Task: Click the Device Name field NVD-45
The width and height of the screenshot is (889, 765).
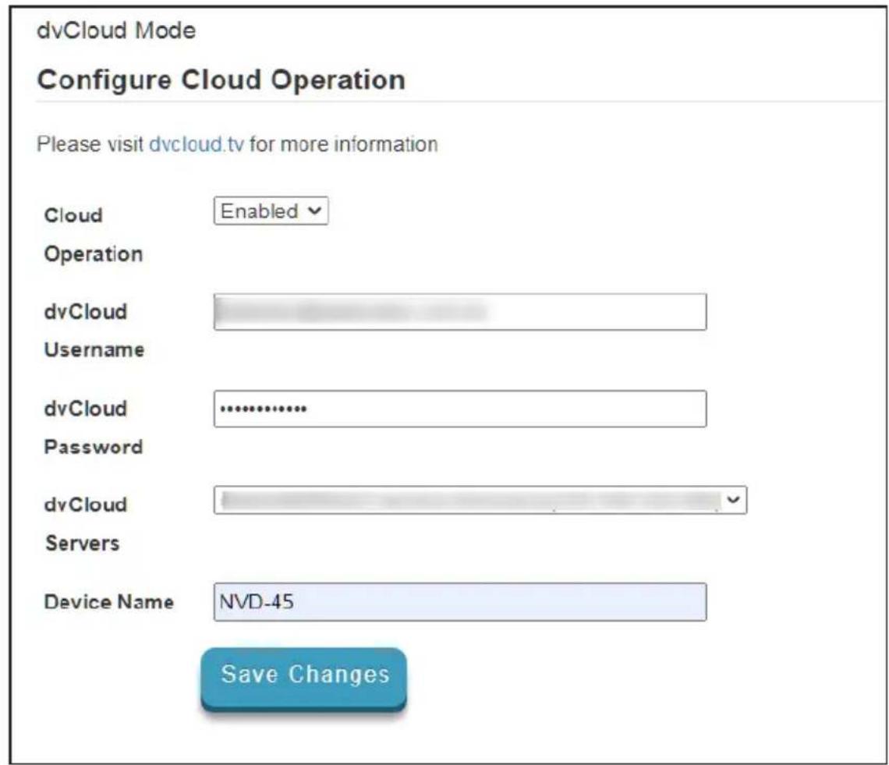Action: click(460, 602)
